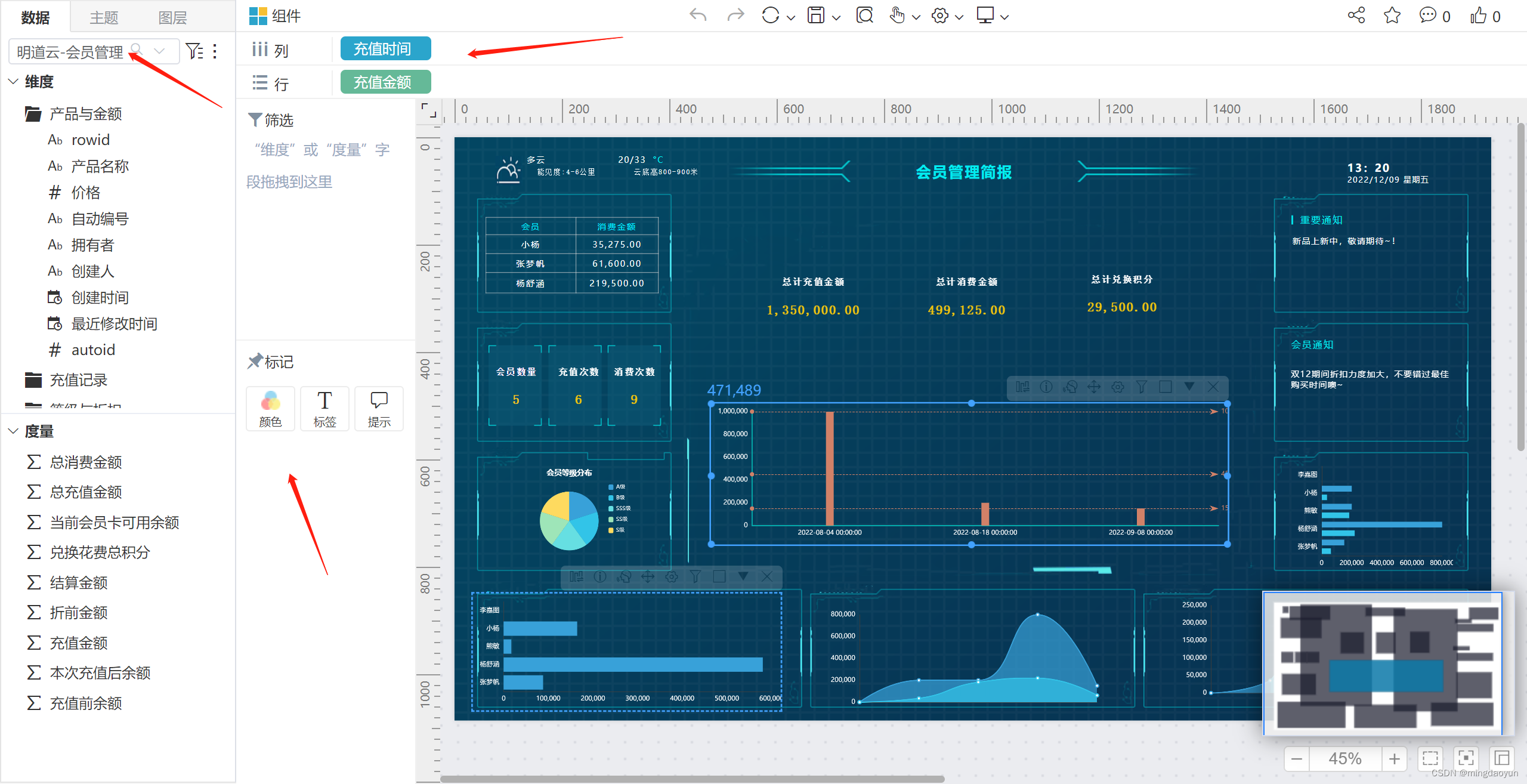
Task: Open dropdown arrow next to monitor icon
Action: [1004, 17]
